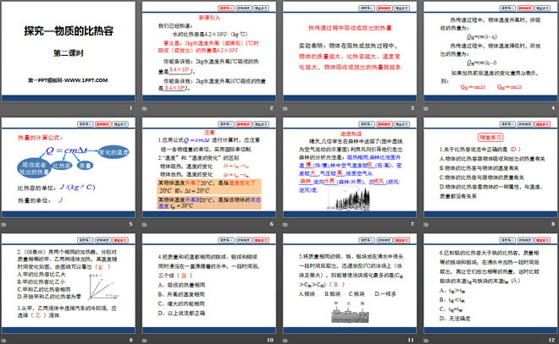Click the animation star icon under slide 12

coord(426,341)
